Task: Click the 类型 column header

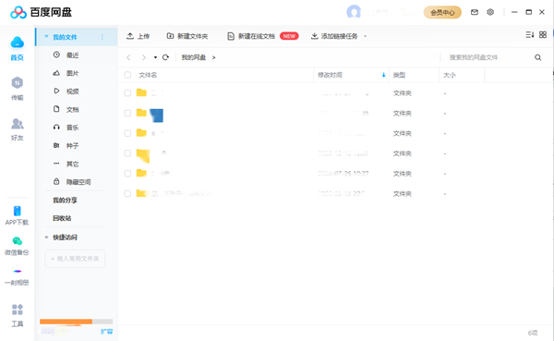Action: [399, 75]
